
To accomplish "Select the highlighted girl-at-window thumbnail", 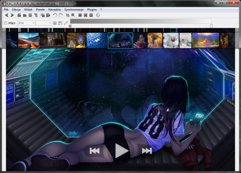I will [120, 40].
